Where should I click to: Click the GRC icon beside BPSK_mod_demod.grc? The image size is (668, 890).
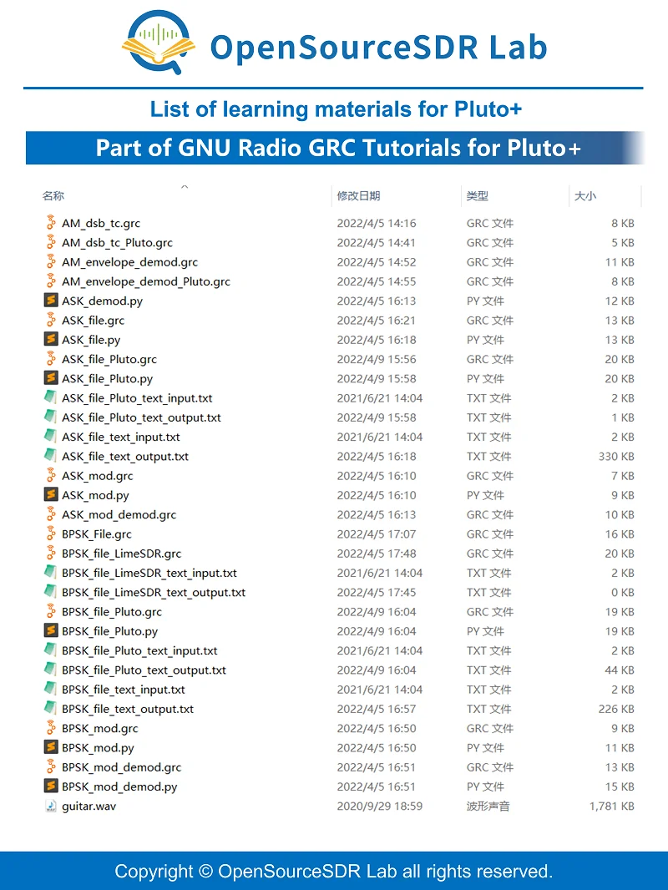[x=50, y=767]
